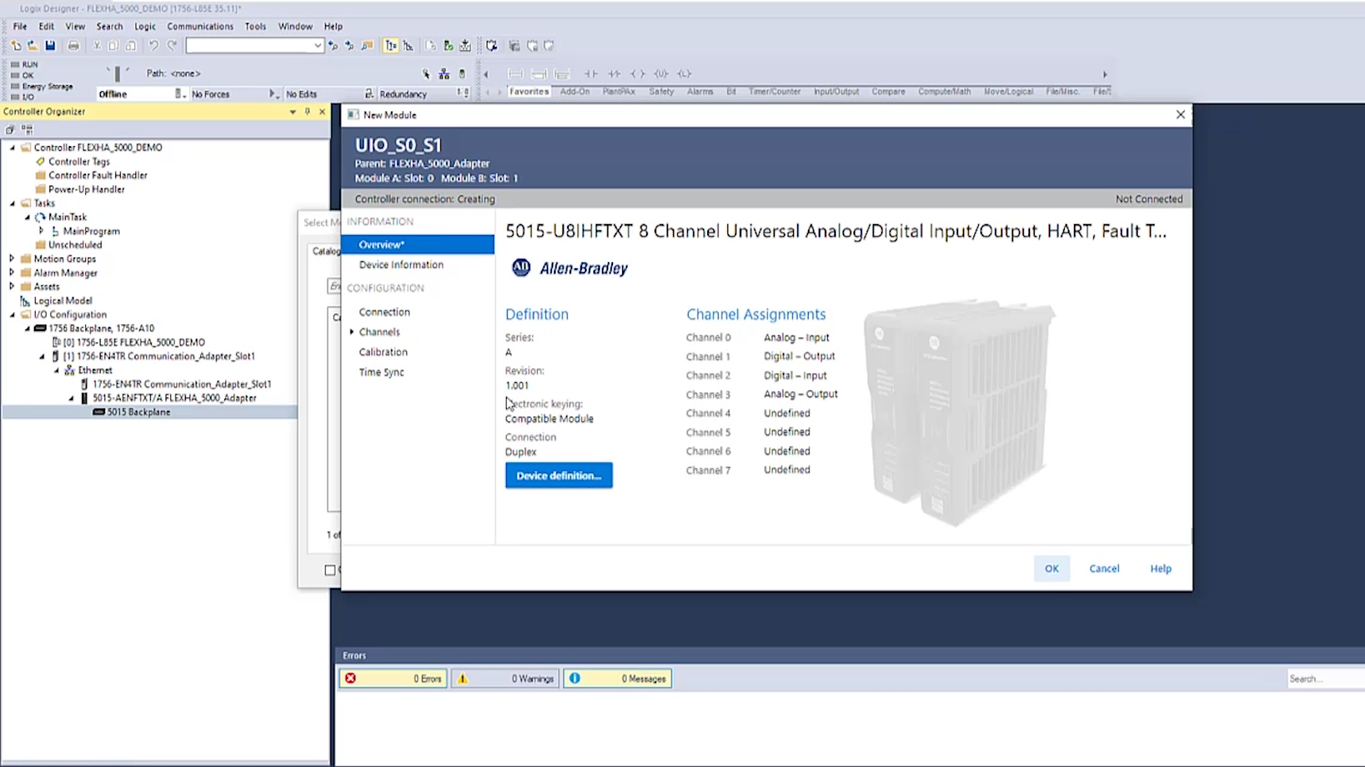The width and height of the screenshot is (1365, 767).
Task: Click the Paste toolbar icon
Action: point(130,46)
